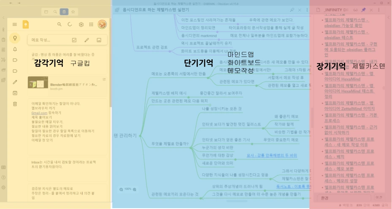Open the Google apps grid
This screenshot has height=209, width=392.
[x=91, y=24]
